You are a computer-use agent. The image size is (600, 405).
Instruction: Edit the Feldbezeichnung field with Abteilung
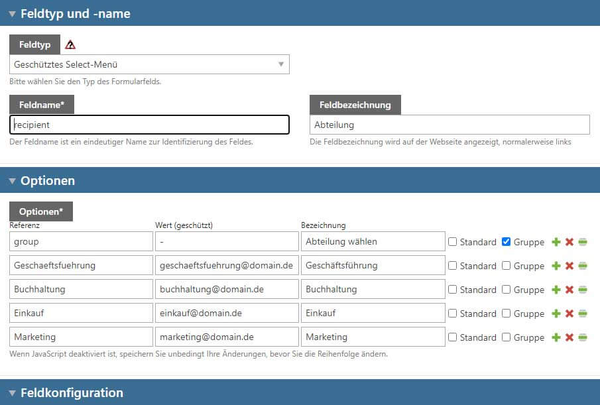point(450,125)
